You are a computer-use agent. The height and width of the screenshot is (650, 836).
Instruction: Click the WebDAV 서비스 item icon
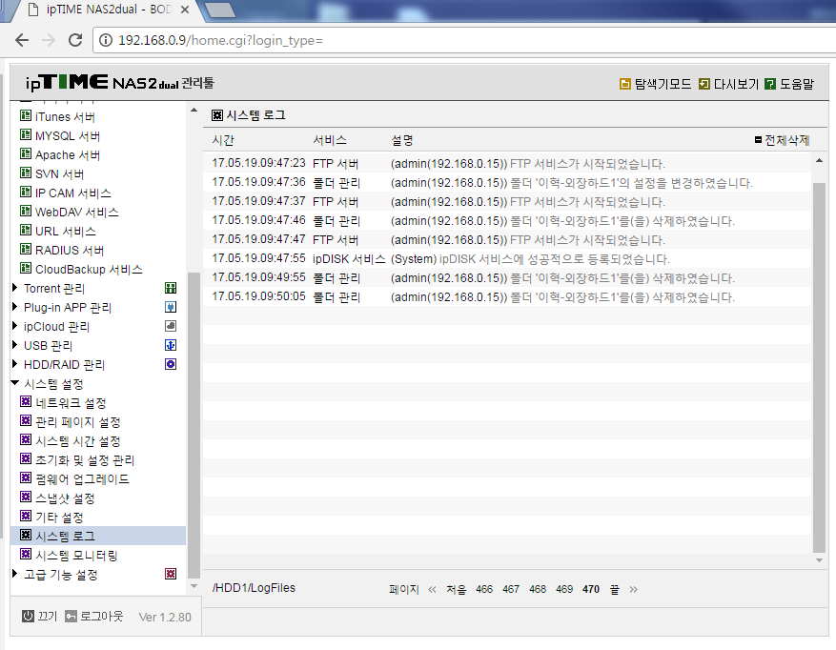pos(26,212)
